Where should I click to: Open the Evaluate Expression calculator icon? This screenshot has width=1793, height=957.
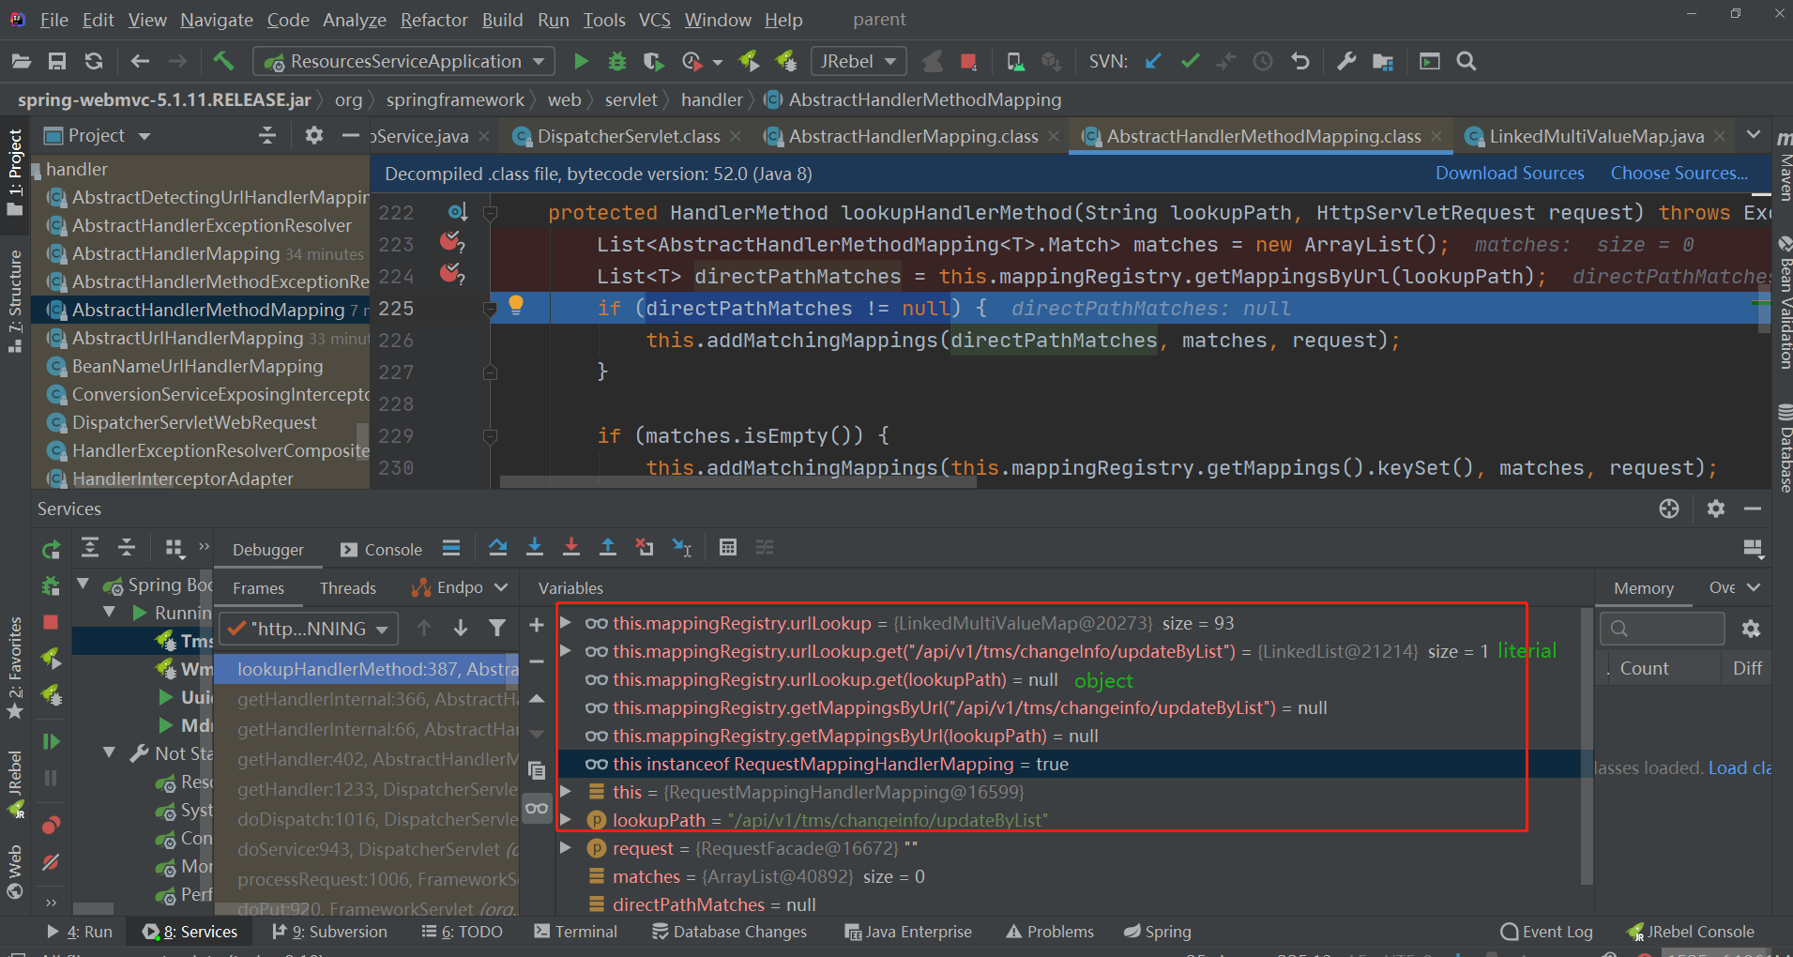coord(727,548)
